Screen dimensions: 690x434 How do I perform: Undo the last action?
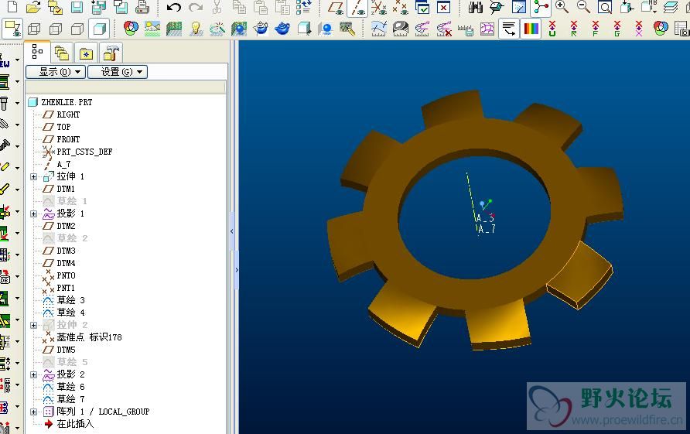tap(174, 7)
